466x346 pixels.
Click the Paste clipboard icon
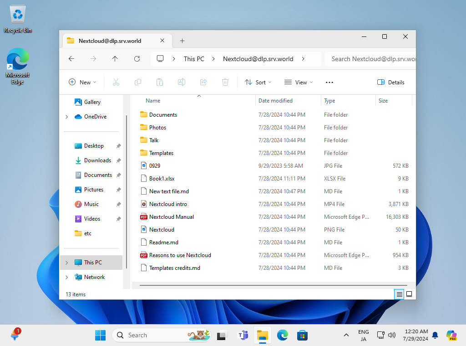click(160, 82)
